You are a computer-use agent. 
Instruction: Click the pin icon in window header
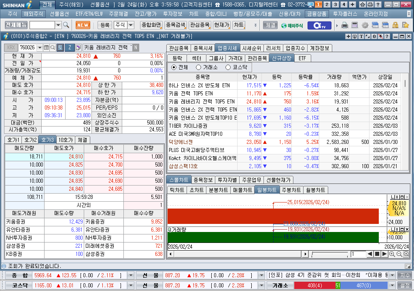[x=380, y=36]
